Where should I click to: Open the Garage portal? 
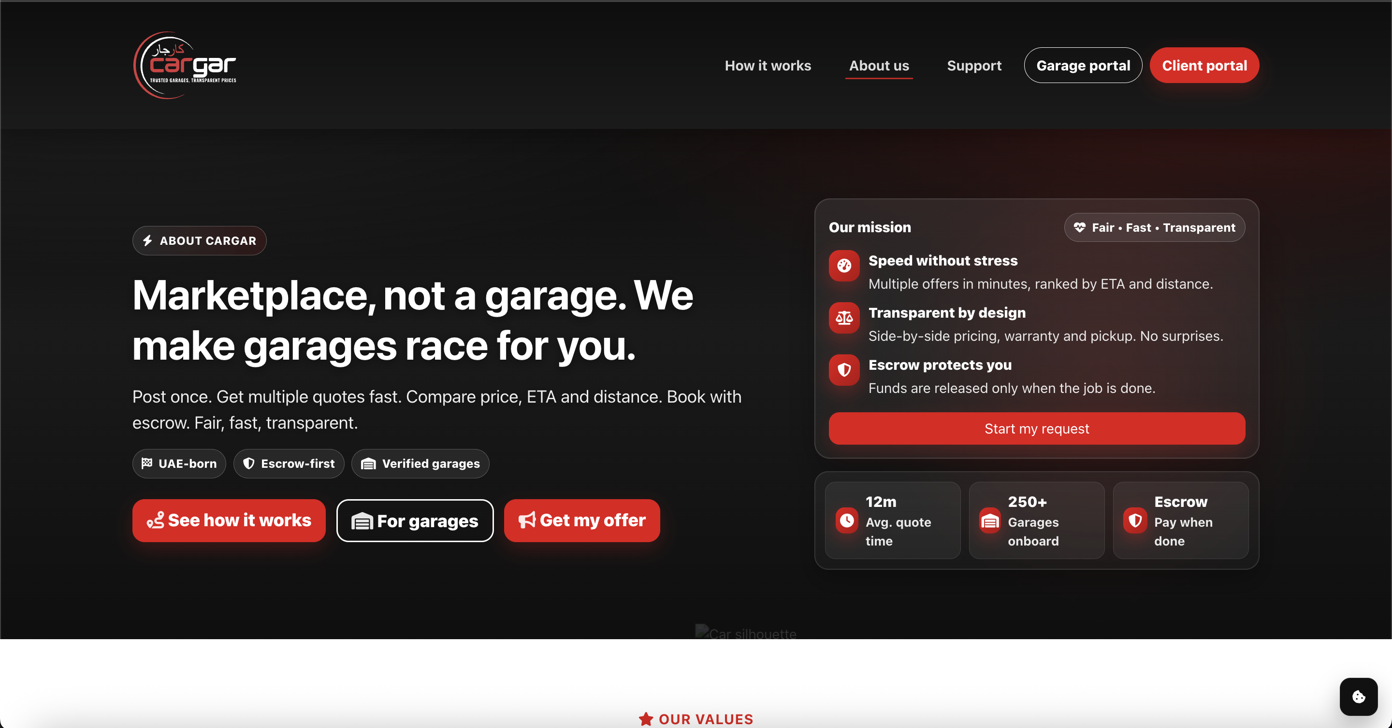click(1083, 65)
